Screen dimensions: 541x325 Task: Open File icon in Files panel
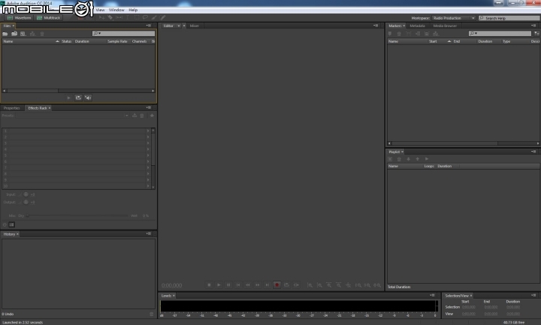(x=5, y=34)
